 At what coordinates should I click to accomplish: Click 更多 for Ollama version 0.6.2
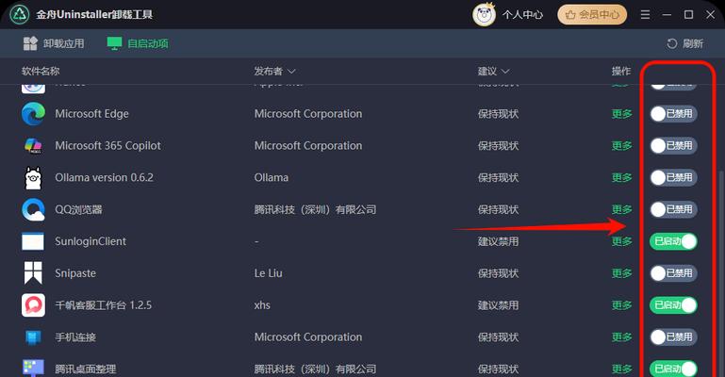pyautogui.click(x=622, y=177)
